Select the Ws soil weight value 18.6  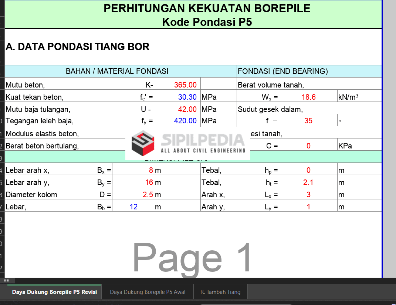coord(308,97)
